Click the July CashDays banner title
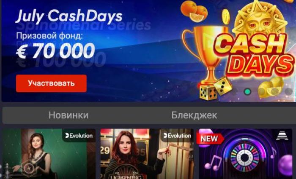This screenshot has height=179, width=296. (x=69, y=16)
